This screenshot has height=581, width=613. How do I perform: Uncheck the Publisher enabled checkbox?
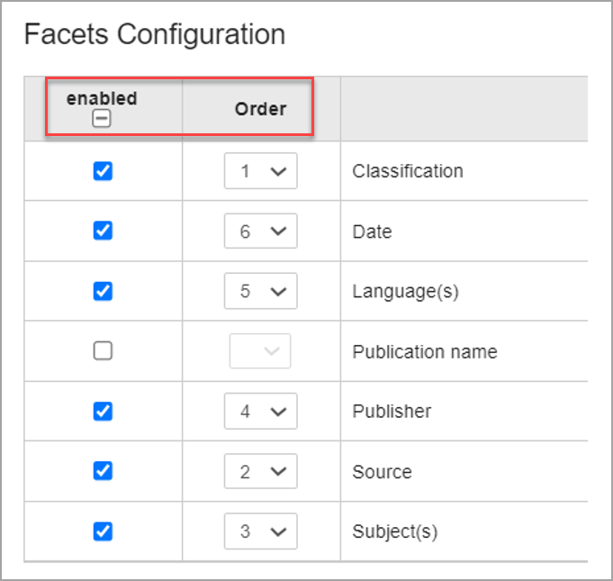coord(103,411)
